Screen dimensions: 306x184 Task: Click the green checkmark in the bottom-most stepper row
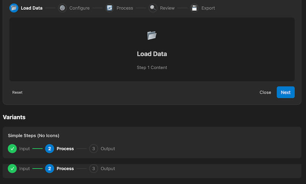coord(12,169)
